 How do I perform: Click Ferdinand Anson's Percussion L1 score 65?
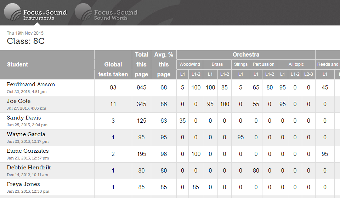click(256, 87)
